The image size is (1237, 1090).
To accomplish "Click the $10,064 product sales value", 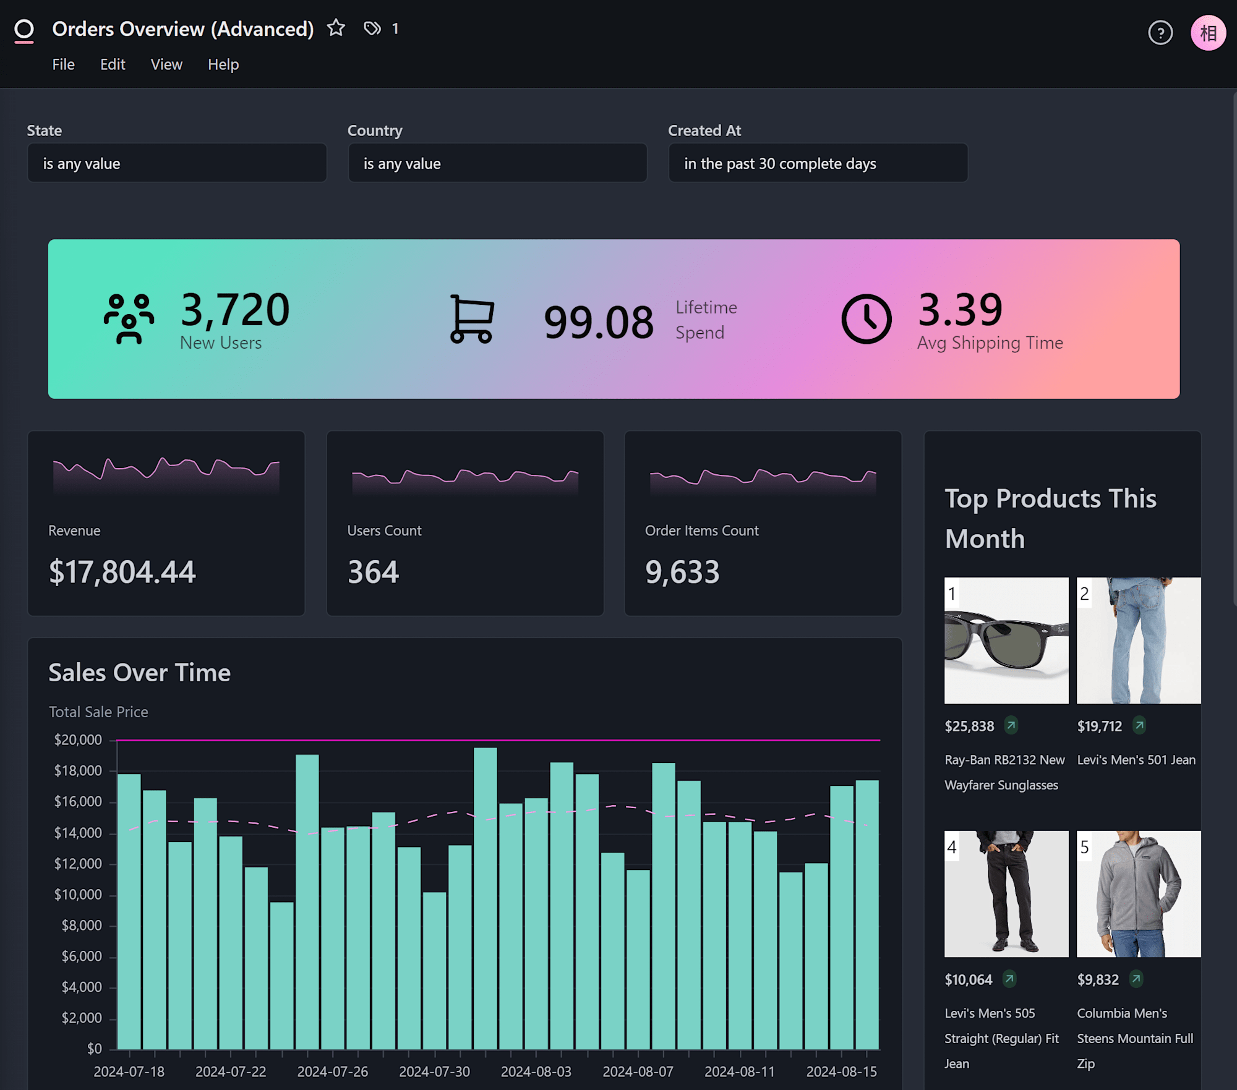I will [968, 979].
